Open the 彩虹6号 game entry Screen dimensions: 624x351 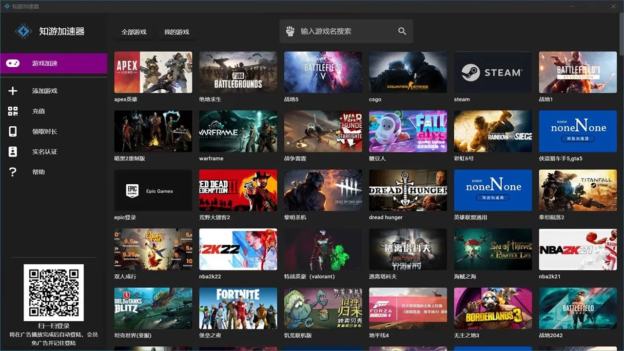[x=492, y=131]
